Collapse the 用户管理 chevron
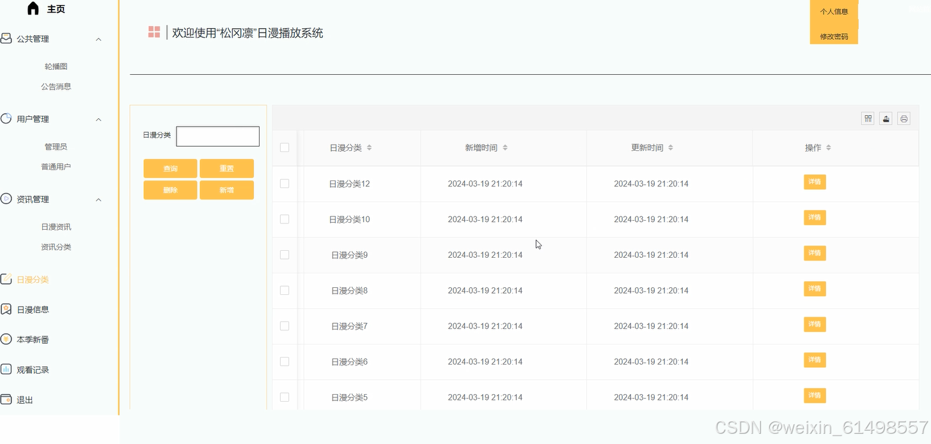This screenshot has height=444, width=931. 98,119
